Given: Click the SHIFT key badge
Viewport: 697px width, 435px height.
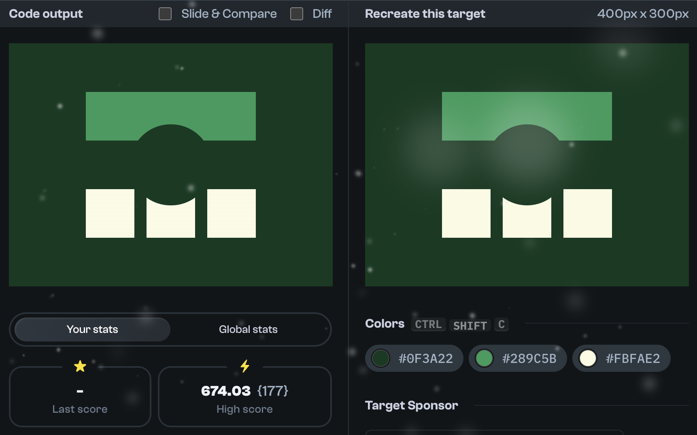Looking at the screenshot, I should coord(470,325).
